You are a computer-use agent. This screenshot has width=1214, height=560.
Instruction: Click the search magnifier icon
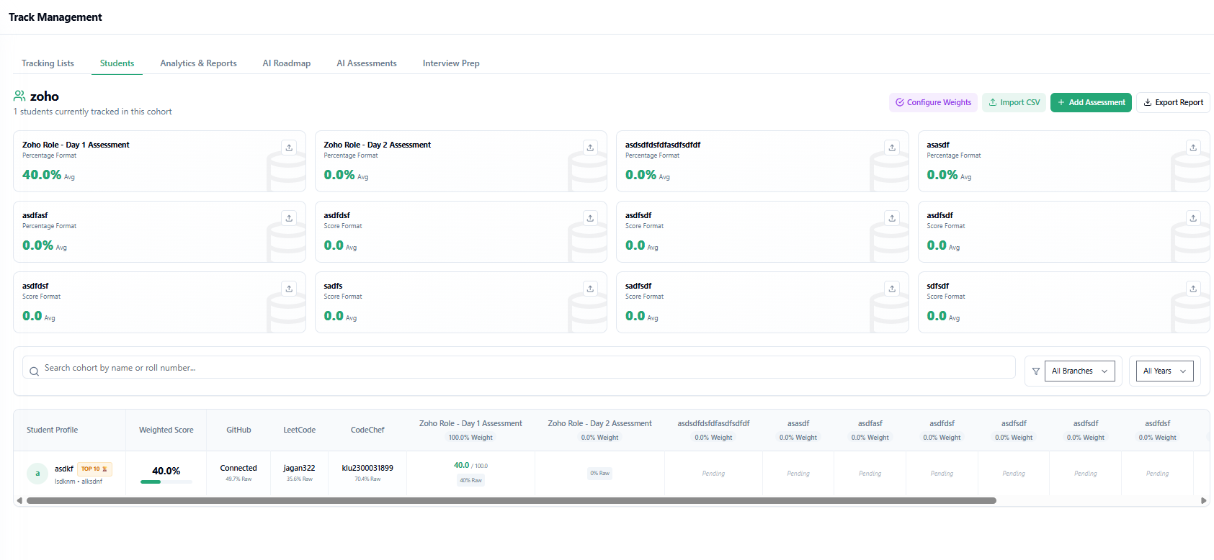[x=34, y=371]
